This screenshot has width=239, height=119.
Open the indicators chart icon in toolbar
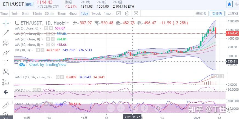[119, 13]
